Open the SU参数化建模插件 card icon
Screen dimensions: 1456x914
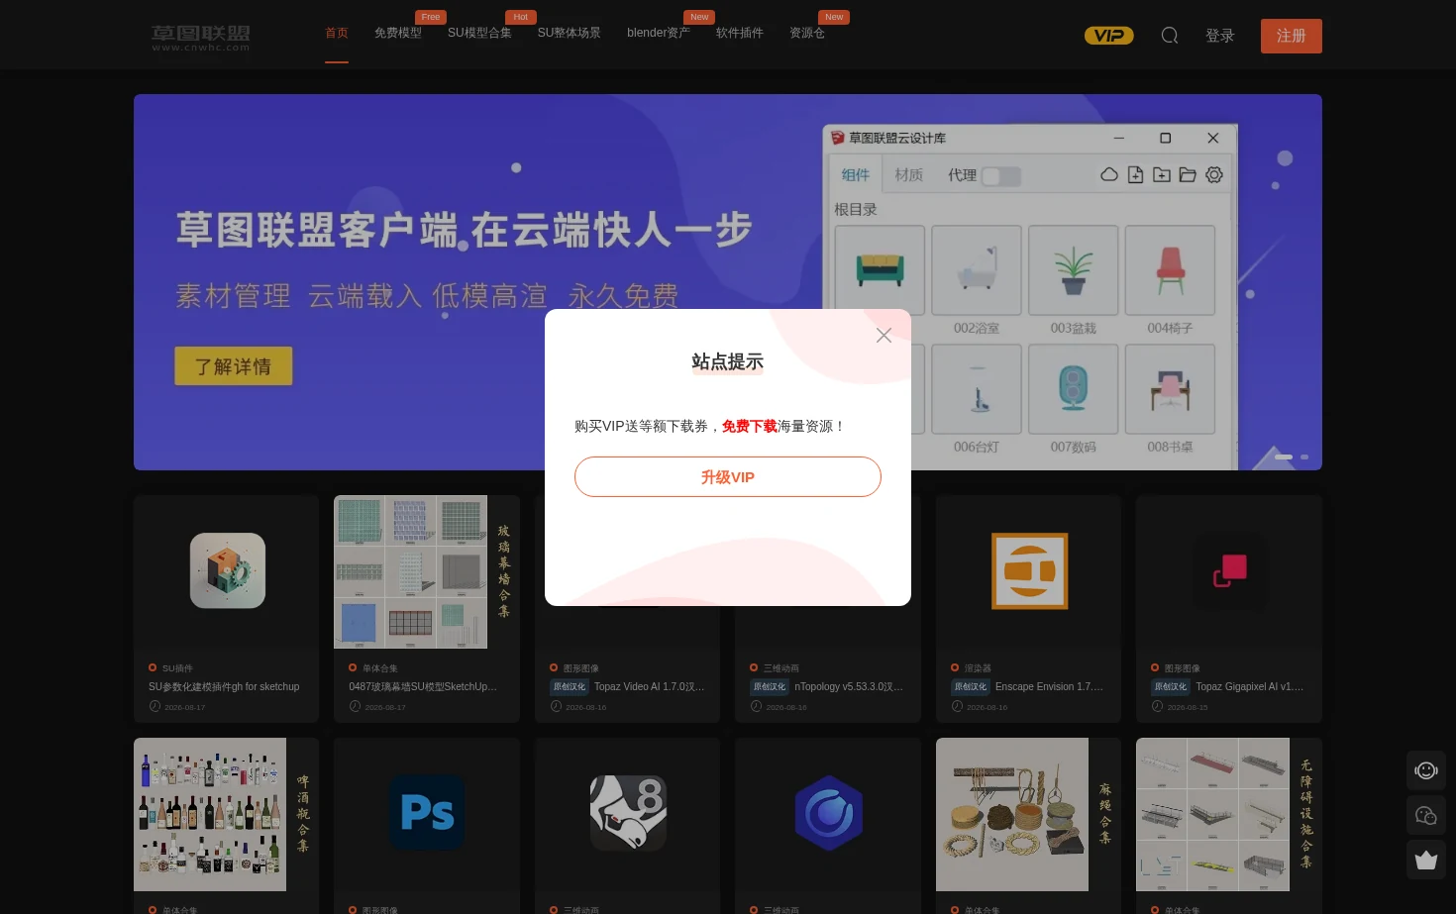228,570
